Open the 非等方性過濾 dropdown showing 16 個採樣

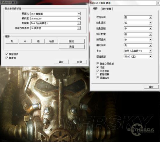click(x=55, y=28)
